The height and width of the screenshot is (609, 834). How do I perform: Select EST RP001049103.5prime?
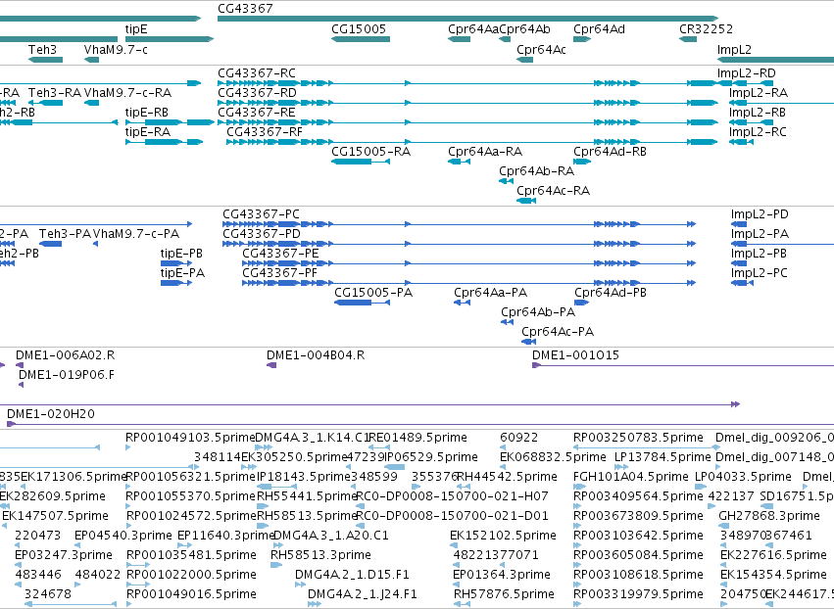pyautogui.click(x=128, y=447)
